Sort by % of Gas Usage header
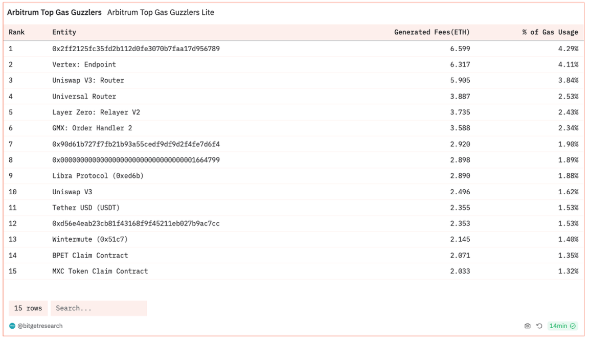The image size is (589, 342). point(550,32)
